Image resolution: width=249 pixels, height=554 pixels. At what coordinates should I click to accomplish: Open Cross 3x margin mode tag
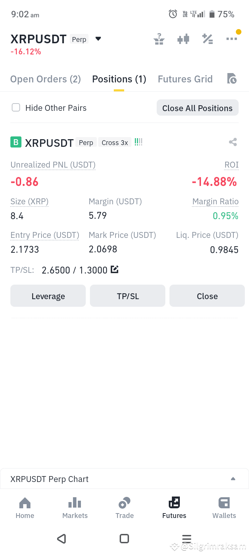[x=115, y=143]
